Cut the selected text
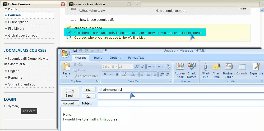 coord(78,64)
